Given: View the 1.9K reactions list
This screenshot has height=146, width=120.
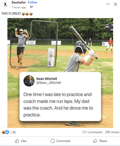Looking at the screenshot, I should click(x=13, y=132).
